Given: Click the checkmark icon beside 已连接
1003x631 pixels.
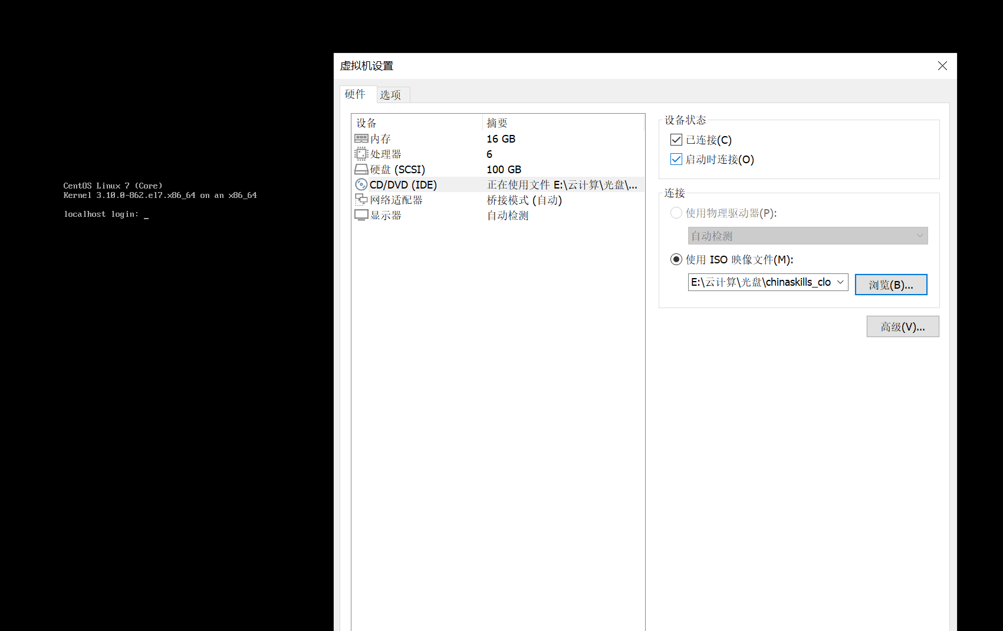Looking at the screenshot, I should click(676, 140).
